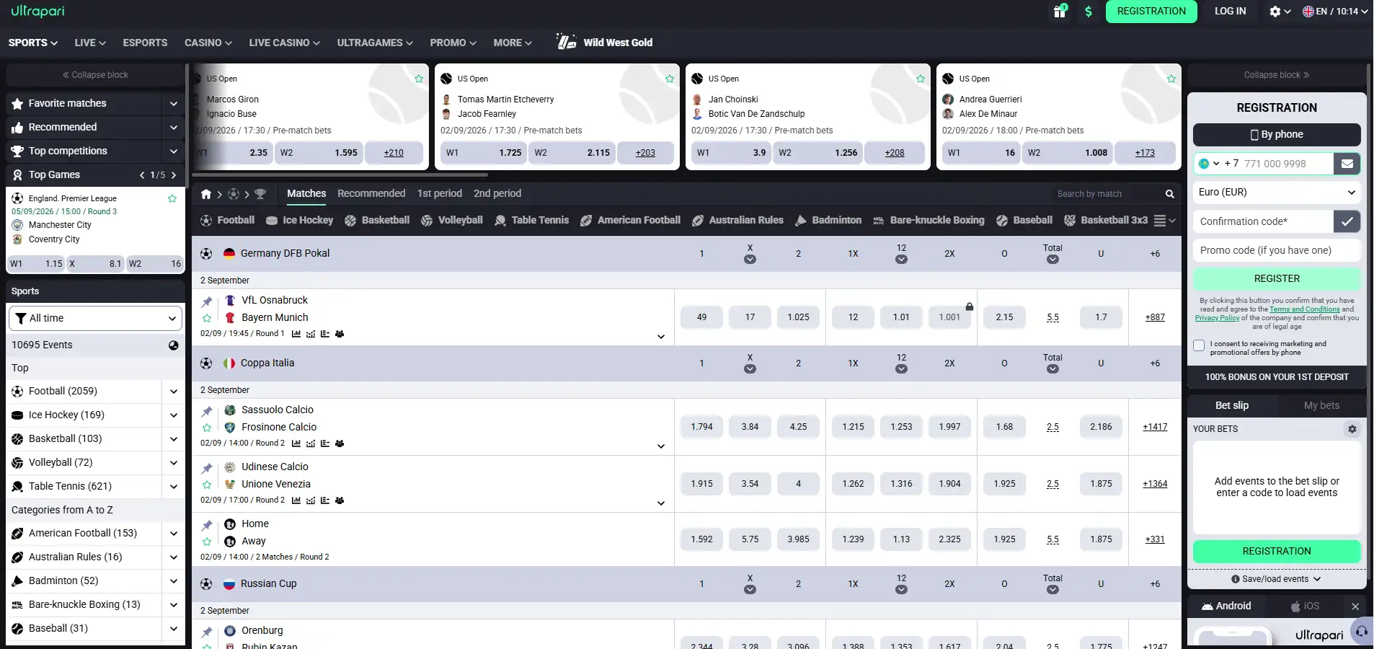Expand Football (2059) category
1374x649 pixels.
coord(174,392)
